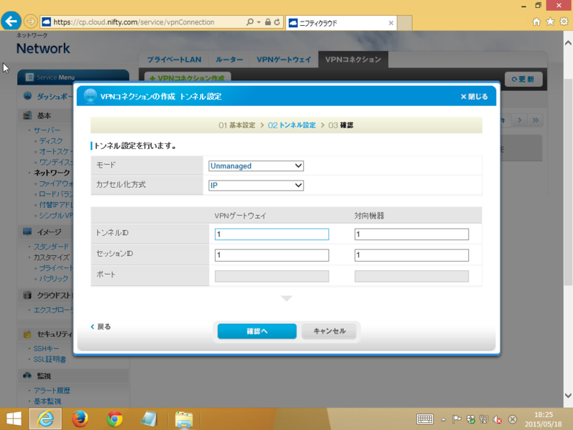Click the 戻る back link
Screen dimensions: 573x430
click(101, 327)
